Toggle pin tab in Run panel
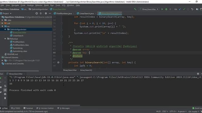 [x=1, y=92]
